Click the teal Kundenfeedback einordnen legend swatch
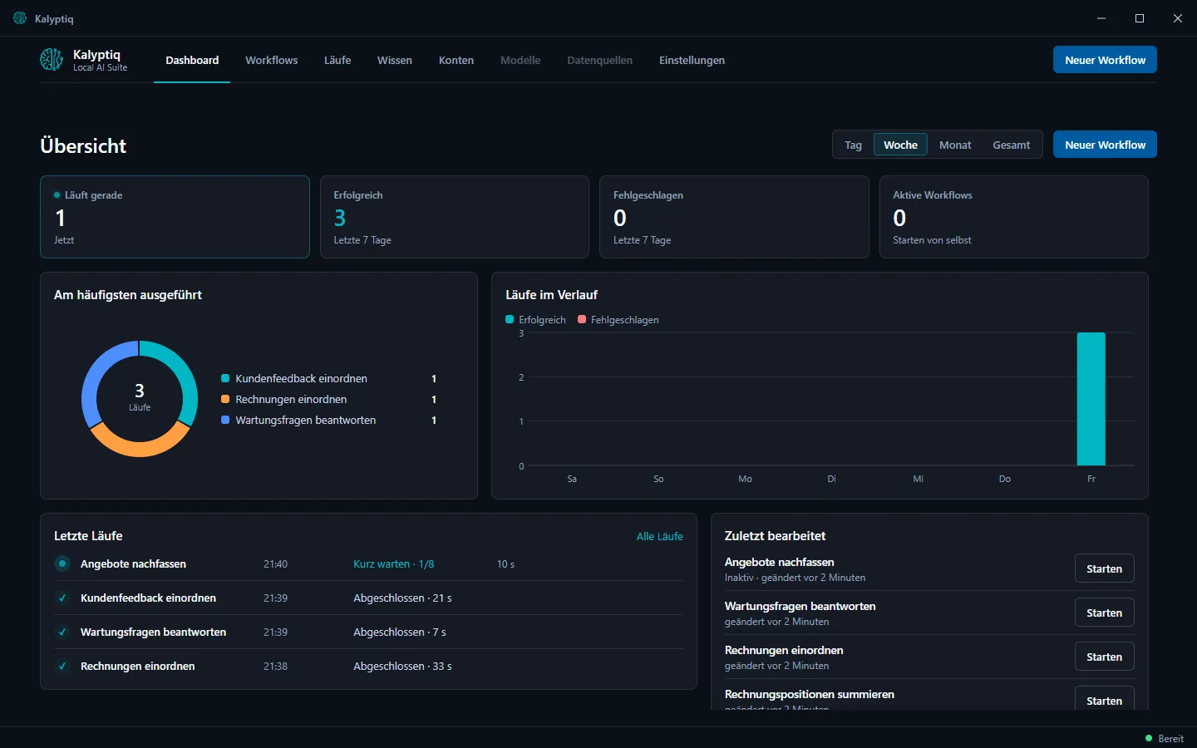This screenshot has height=748, width=1197. point(225,378)
